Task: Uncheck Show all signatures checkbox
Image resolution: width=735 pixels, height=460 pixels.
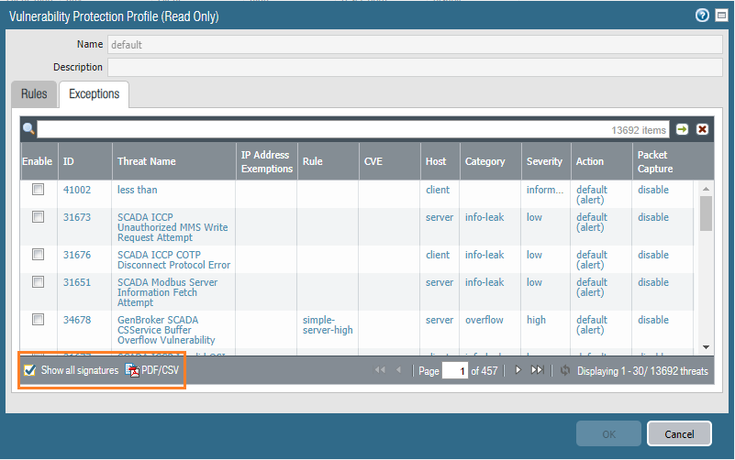Action: pos(29,370)
